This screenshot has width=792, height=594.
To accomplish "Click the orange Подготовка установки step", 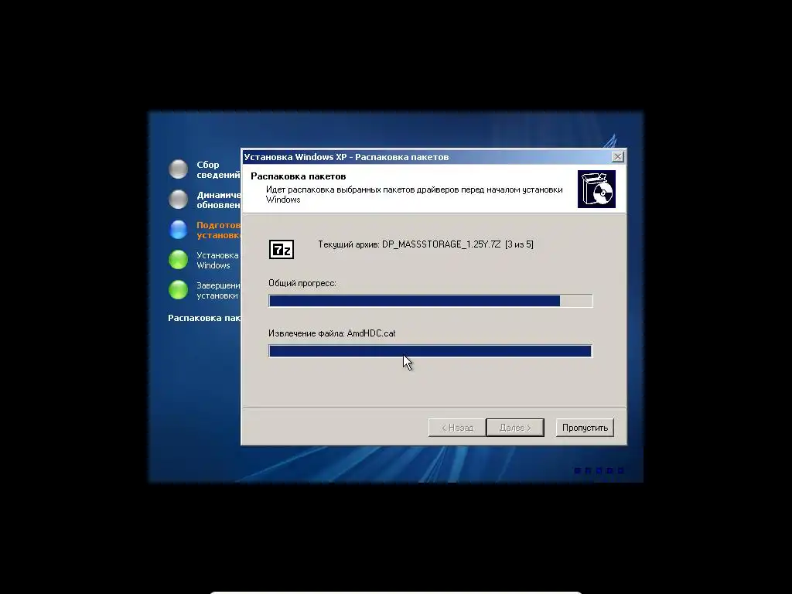I will pyautogui.click(x=218, y=230).
